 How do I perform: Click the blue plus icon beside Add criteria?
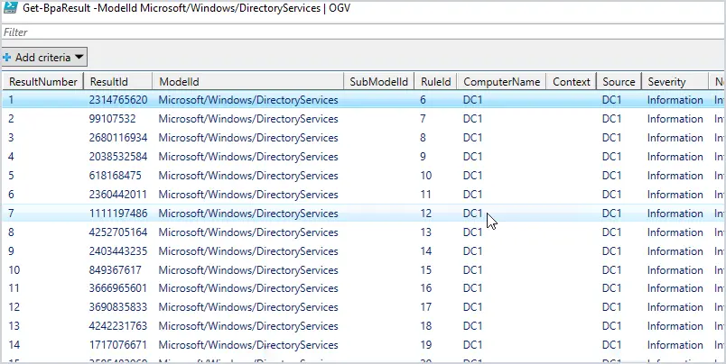(7, 58)
